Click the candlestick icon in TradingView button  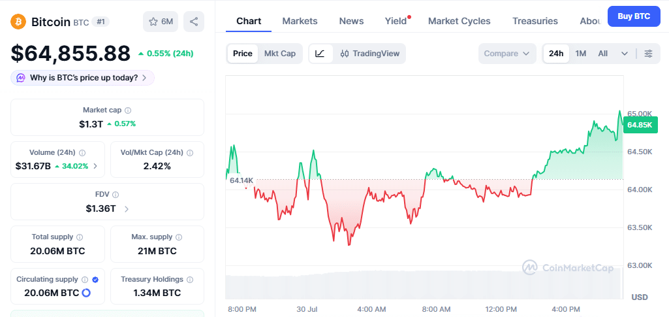[345, 54]
